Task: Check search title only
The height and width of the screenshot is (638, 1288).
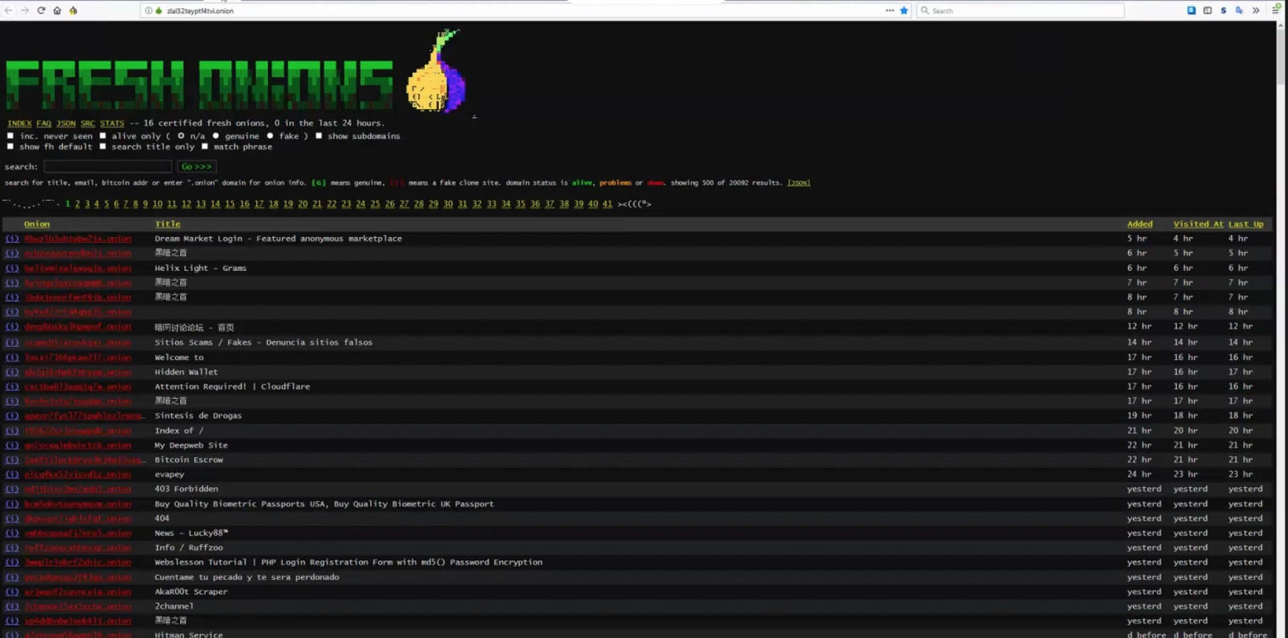Action: (x=103, y=146)
